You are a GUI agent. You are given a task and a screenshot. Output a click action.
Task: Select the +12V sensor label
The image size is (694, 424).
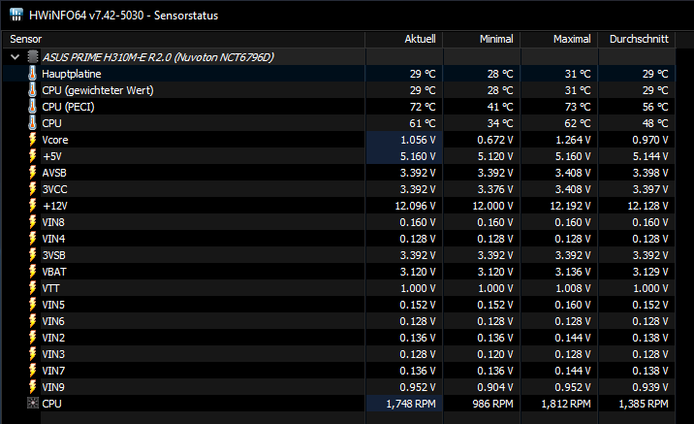pos(55,206)
